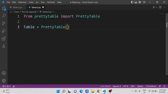
Task: Click the feedback icon in status bar
Action: click(160, 86)
